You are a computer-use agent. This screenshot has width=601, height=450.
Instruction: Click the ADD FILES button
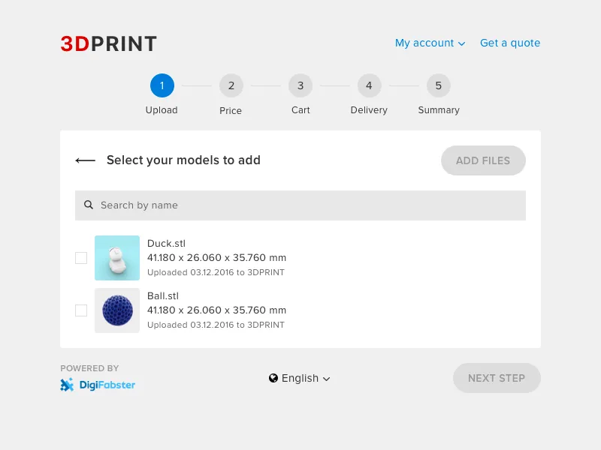click(x=483, y=160)
